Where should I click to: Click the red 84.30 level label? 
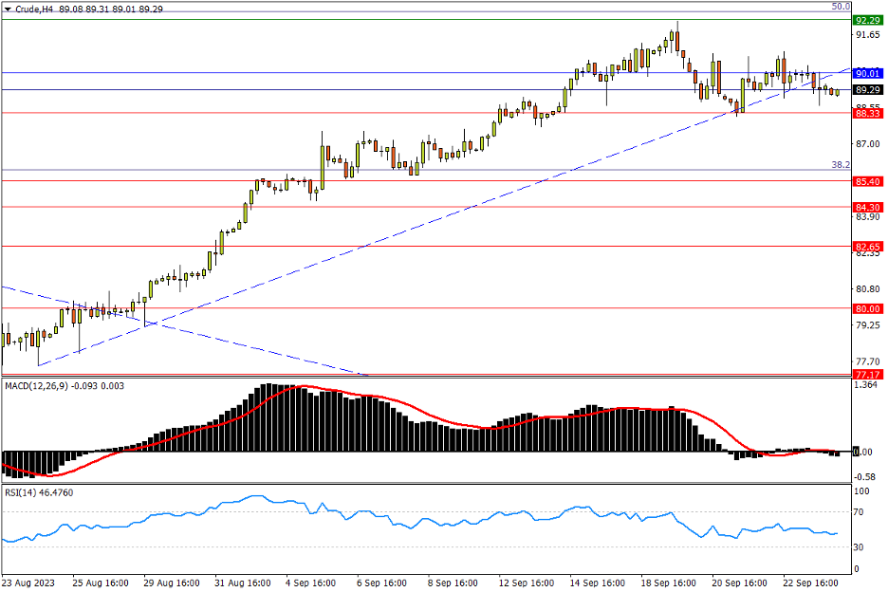click(866, 207)
